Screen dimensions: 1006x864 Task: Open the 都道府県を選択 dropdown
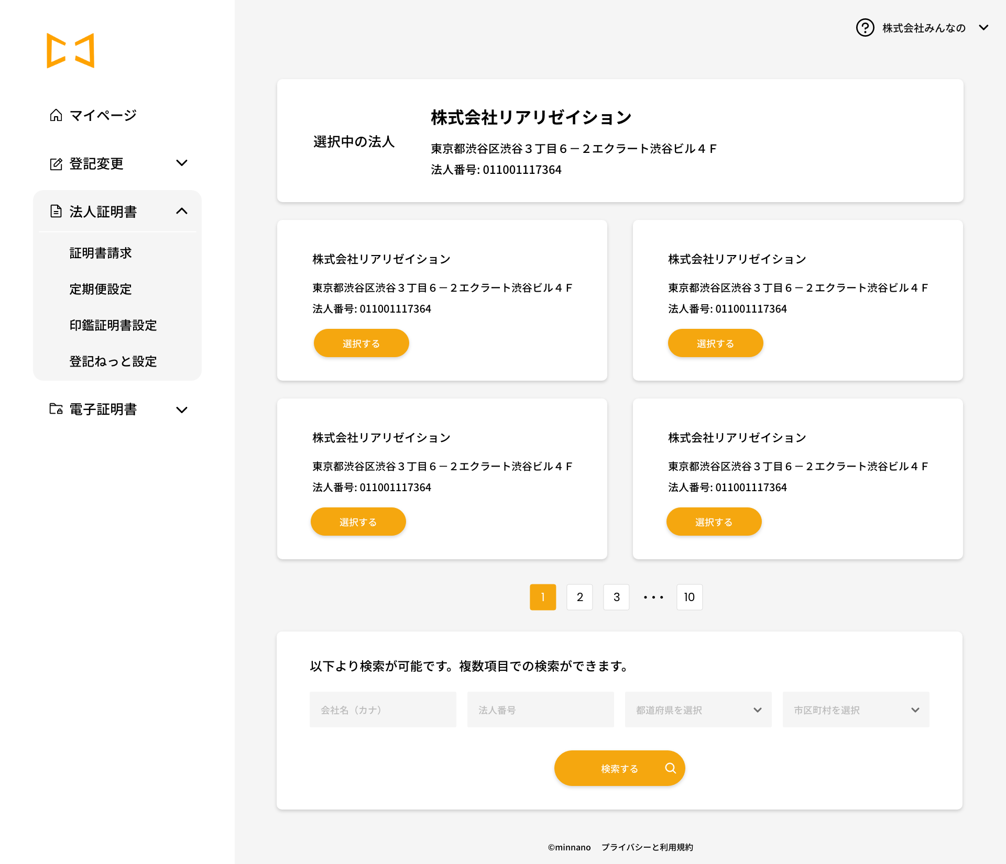pyautogui.click(x=698, y=710)
